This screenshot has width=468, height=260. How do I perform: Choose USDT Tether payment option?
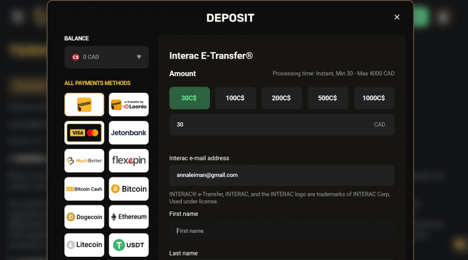click(129, 245)
